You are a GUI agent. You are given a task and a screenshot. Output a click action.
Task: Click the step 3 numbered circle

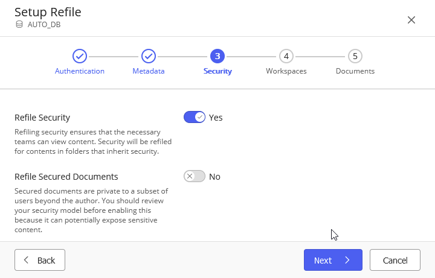click(217, 56)
